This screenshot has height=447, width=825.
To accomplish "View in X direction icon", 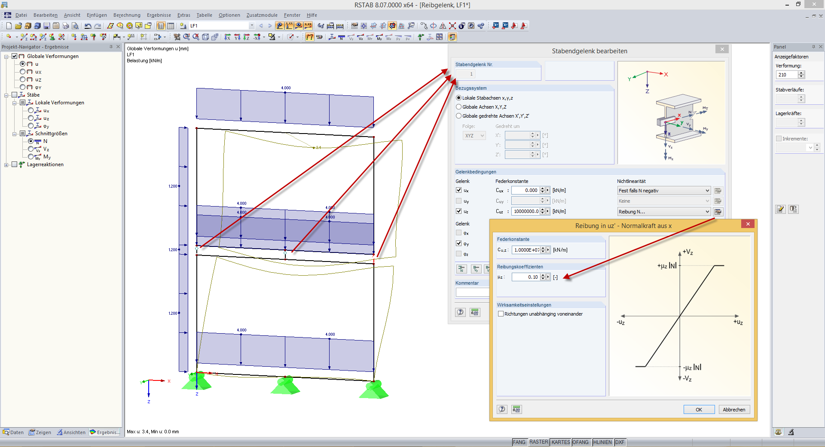I will tap(228, 37).
